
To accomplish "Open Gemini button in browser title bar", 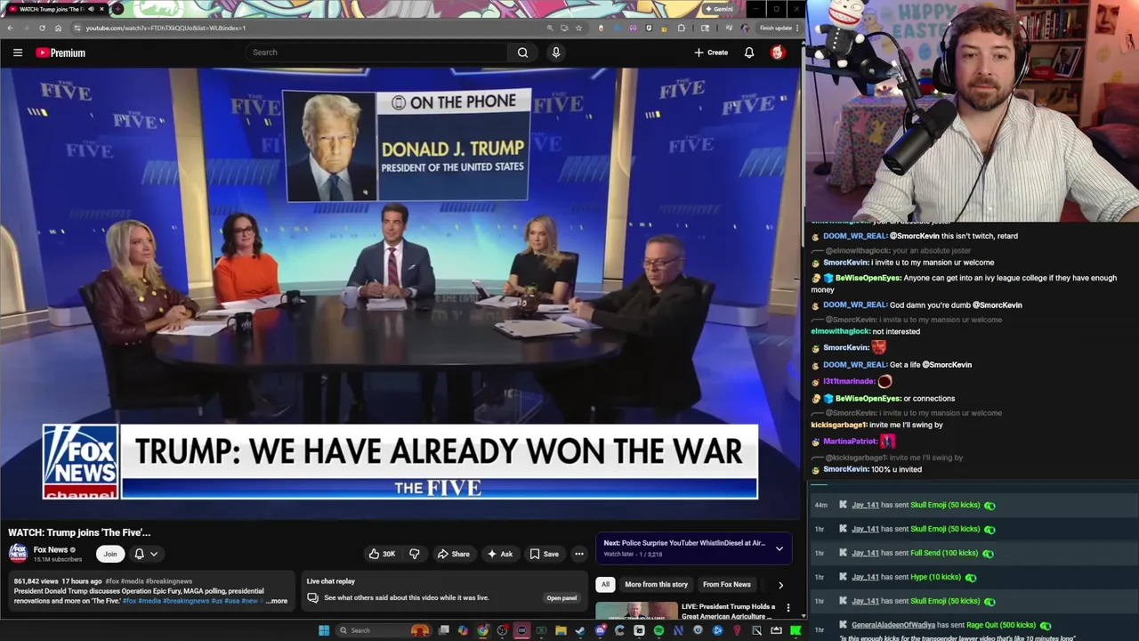I will pyautogui.click(x=720, y=9).
